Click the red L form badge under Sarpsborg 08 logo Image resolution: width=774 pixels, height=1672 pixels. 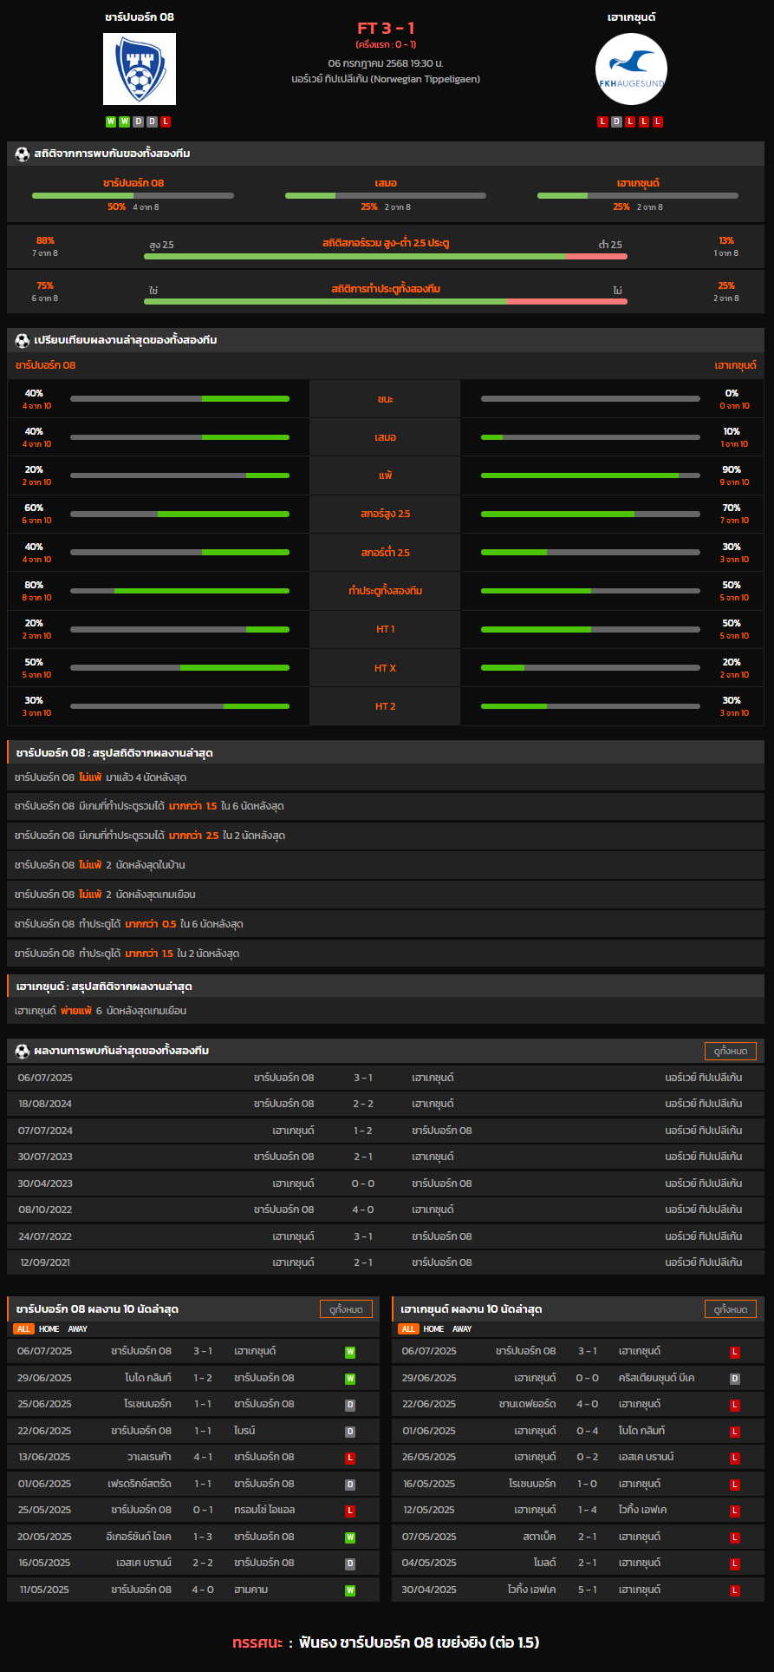166,121
